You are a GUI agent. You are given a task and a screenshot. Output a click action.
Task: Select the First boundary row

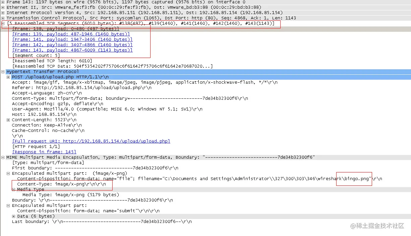coord(95,168)
